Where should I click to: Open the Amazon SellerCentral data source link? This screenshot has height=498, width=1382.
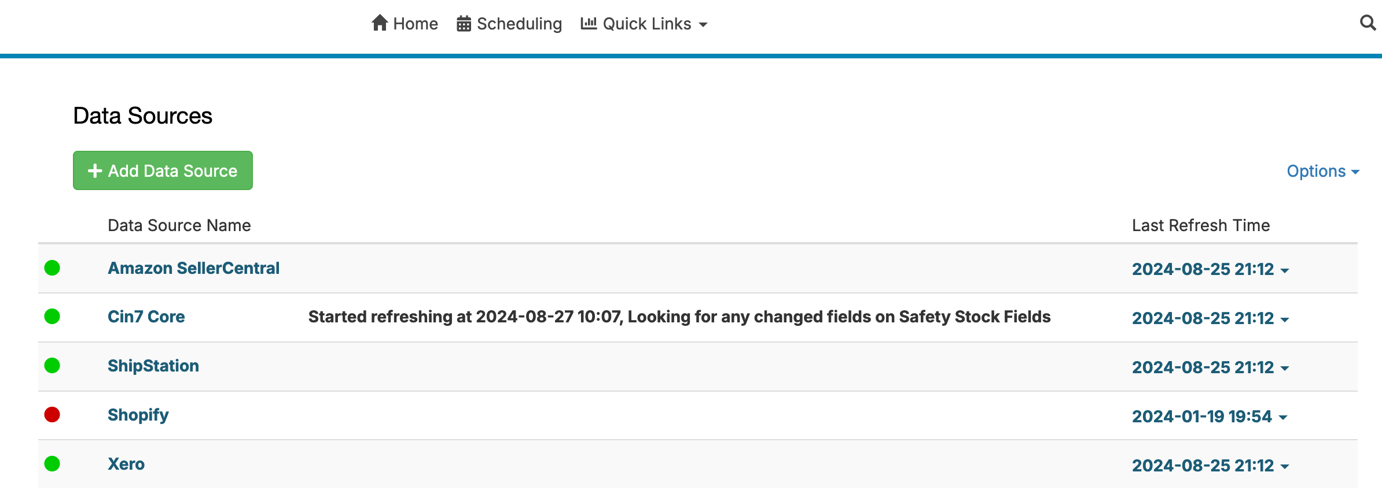tap(193, 268)
